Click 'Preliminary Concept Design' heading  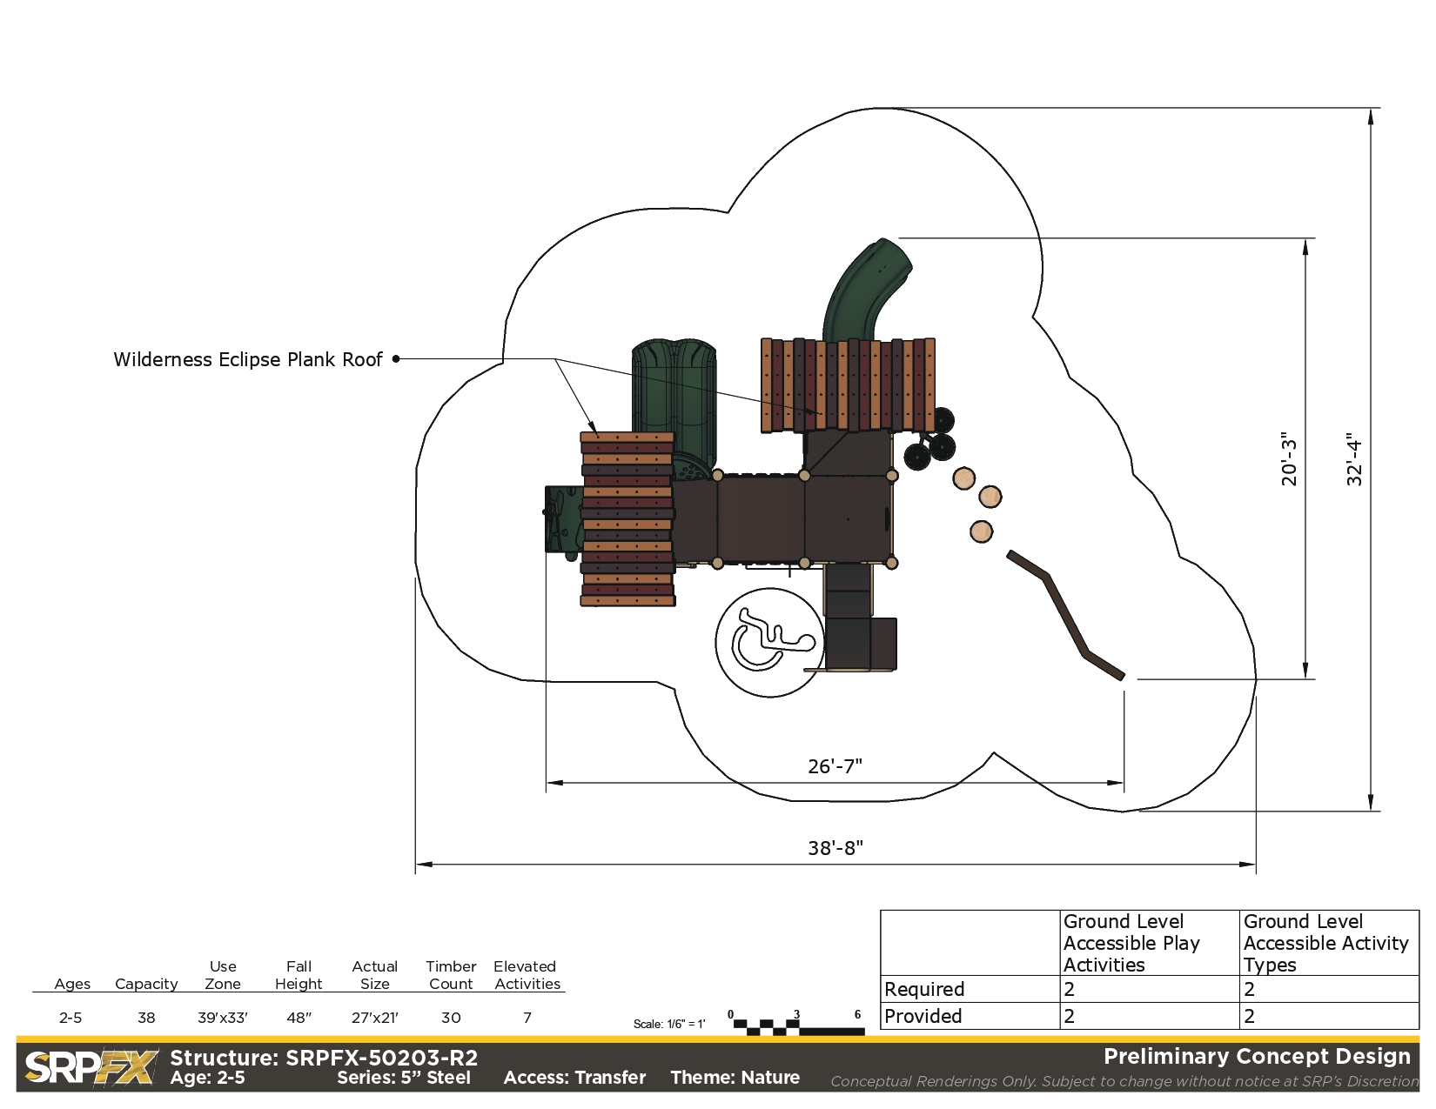click(x=1257, y=1057)
